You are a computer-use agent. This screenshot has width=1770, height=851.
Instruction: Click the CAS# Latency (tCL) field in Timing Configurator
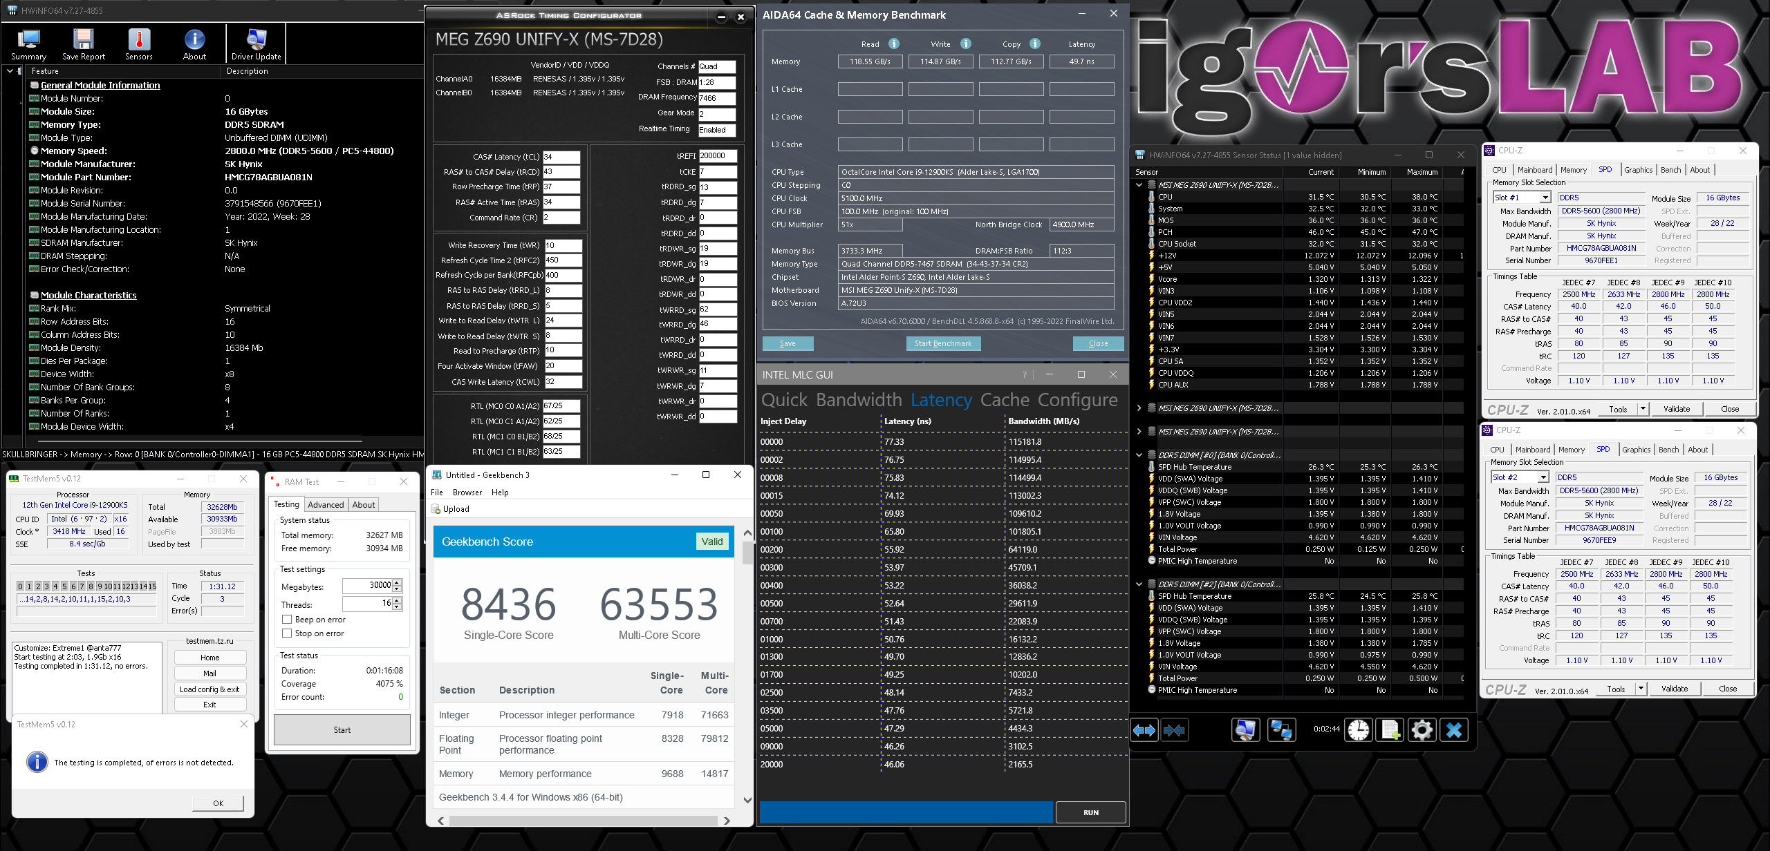click(x=561, y=157)
